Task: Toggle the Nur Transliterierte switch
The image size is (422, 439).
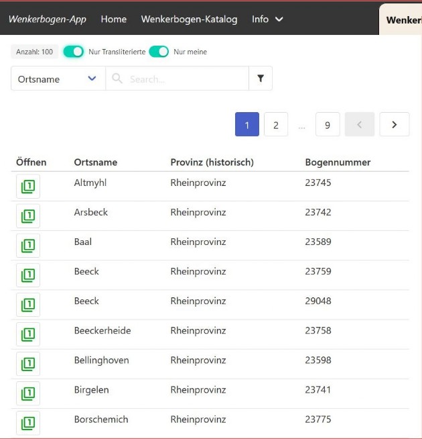Action: [74, 52]
